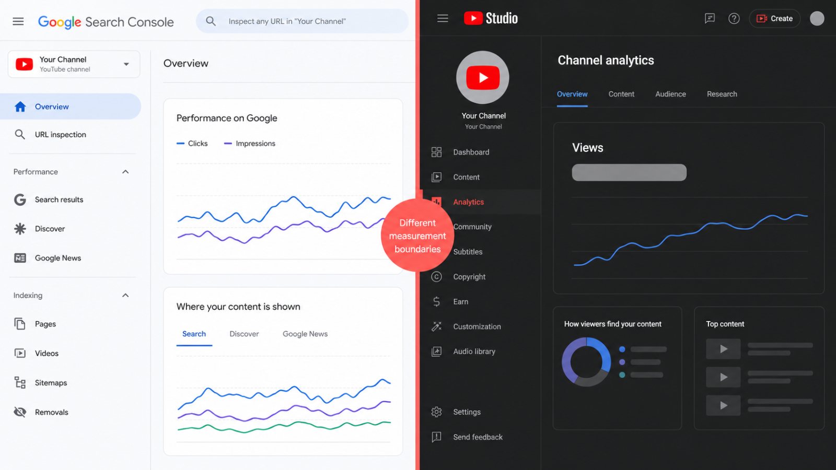The image size is (836, 470).
Task: Click the traffic source donut chart
Action: pos(586,362)
